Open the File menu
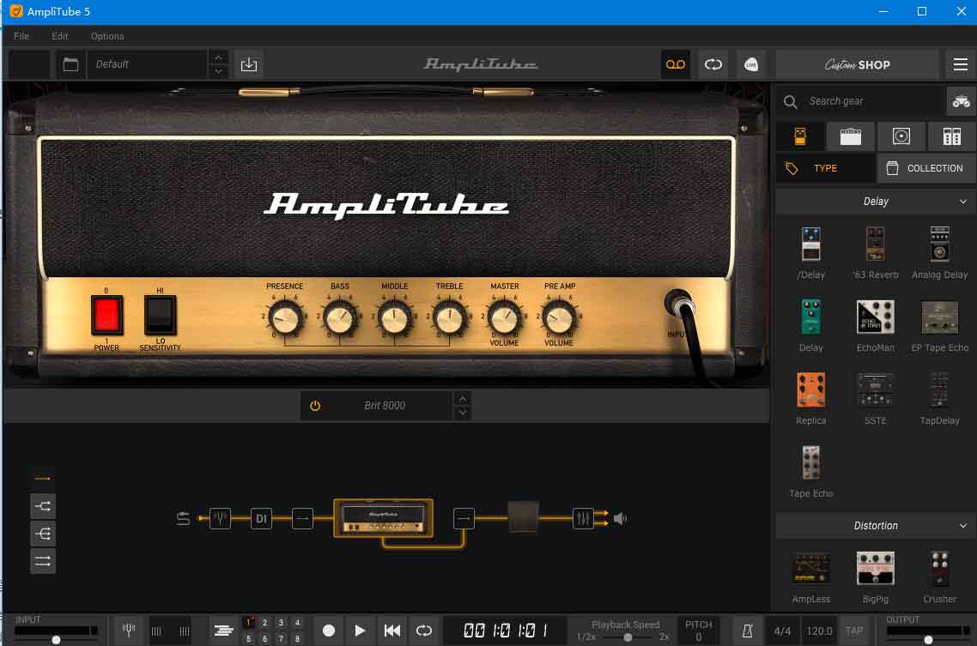Screen dimensions: 977x646 tap(21, 36)
